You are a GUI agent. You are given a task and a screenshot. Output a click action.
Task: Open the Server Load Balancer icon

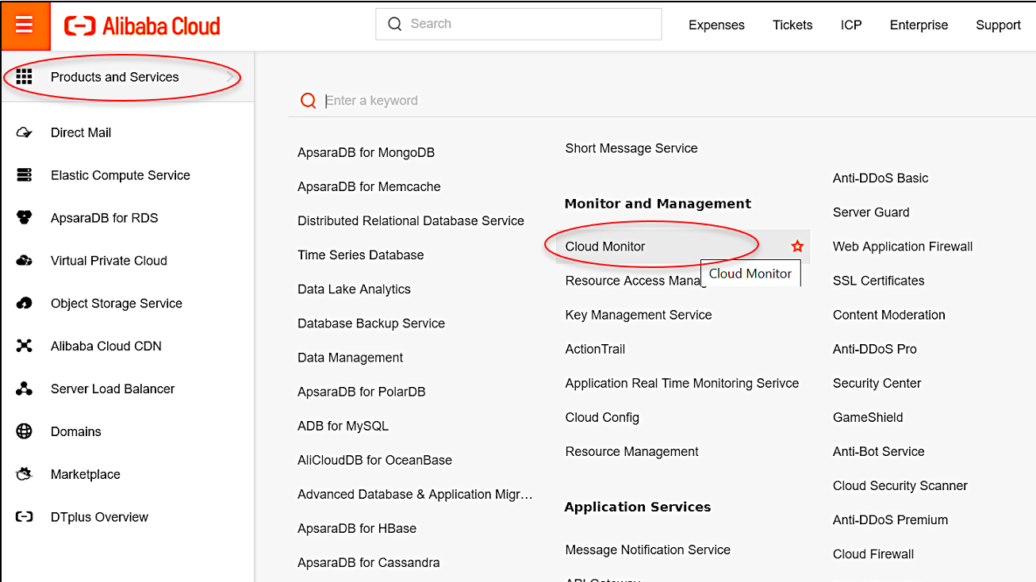pyautogui.click(x=25, y=389)
